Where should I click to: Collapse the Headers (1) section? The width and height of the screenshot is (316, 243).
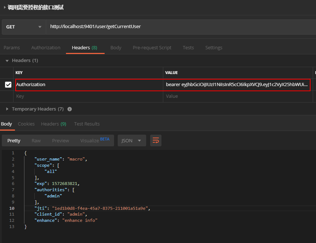coord(7,61)
